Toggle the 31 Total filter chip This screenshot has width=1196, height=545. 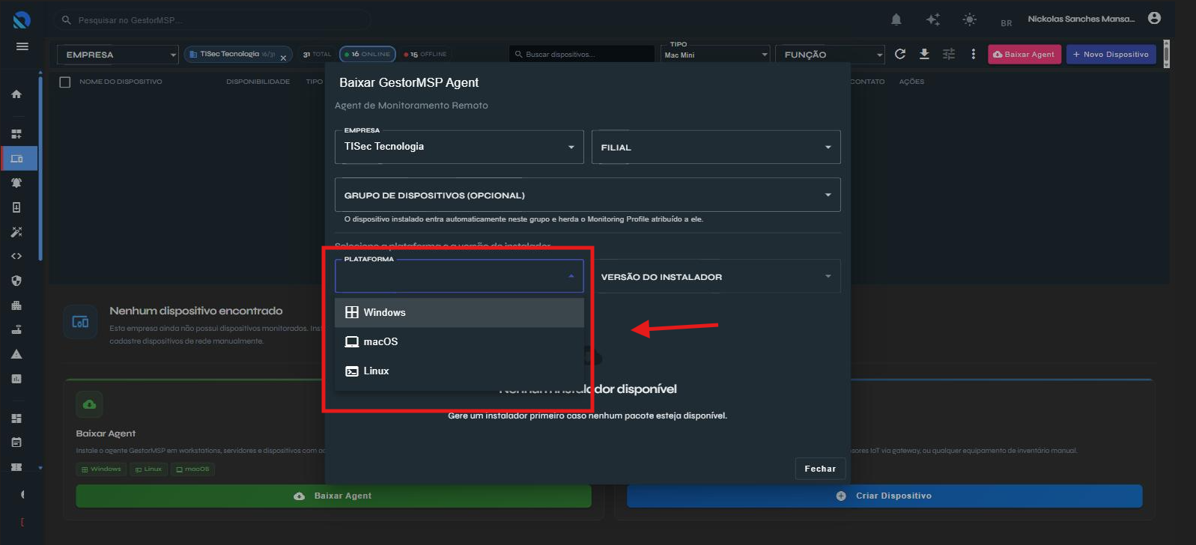(x=317, y=54)
